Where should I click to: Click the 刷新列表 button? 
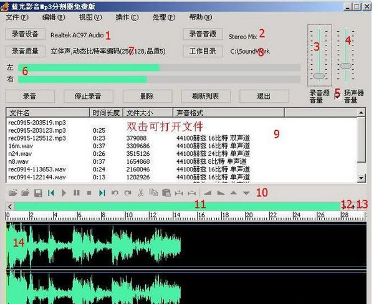[206, 96]
